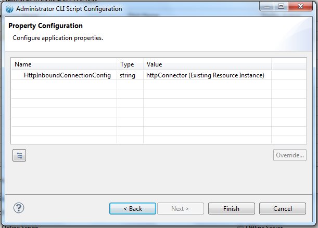Click the Override button
This screenshot has height=228, width=318.
click(289, 155)
